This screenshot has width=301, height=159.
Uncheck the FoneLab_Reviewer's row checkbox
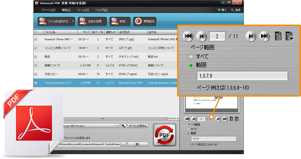36,83
